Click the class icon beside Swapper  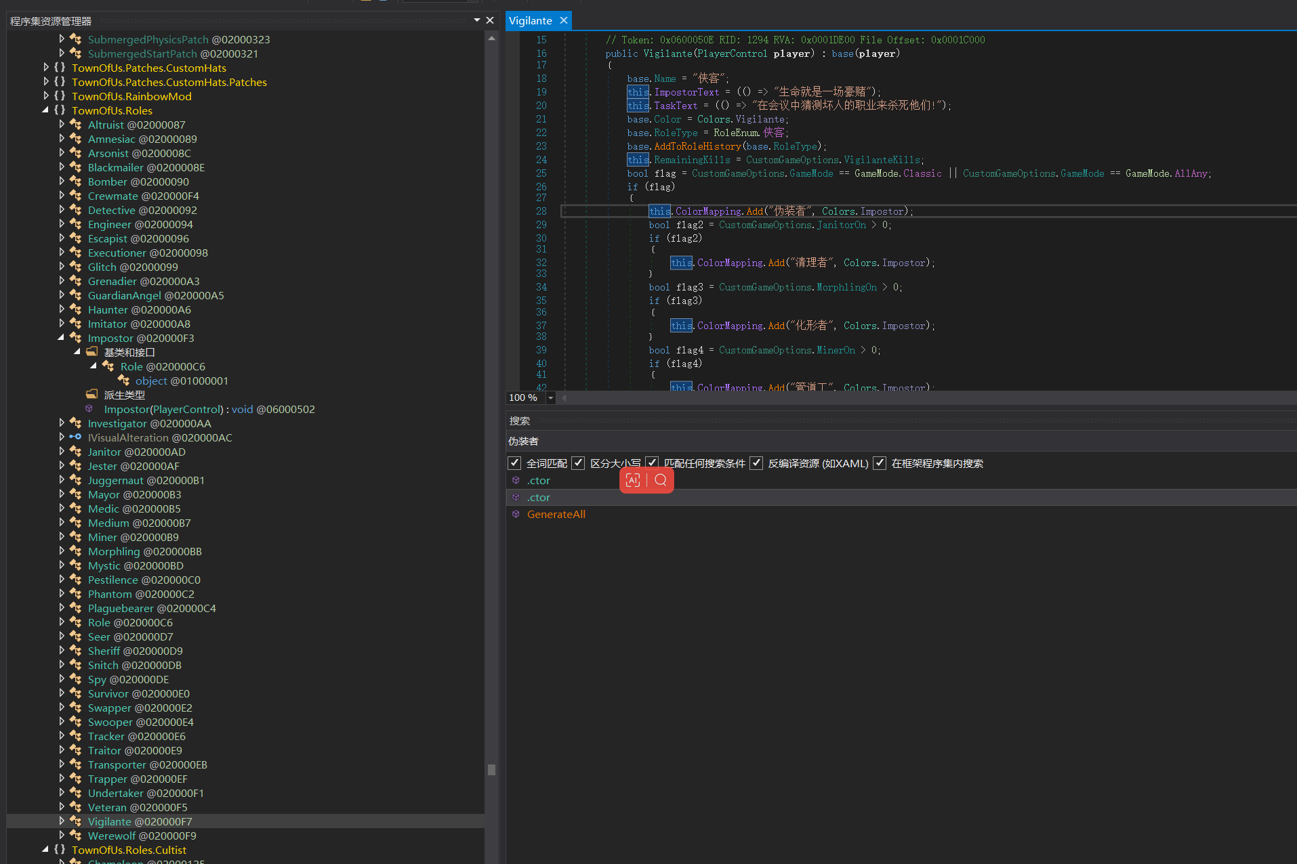[75, 708]
